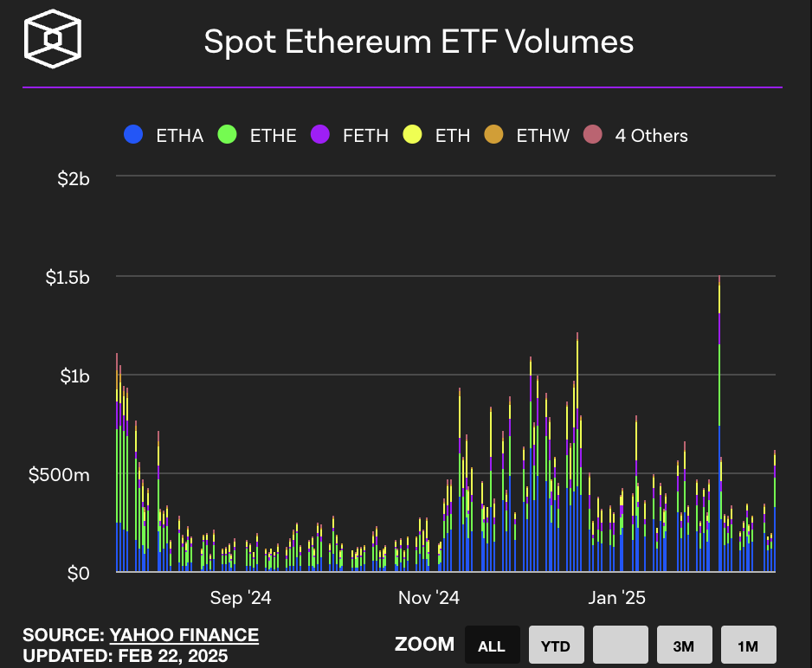Viewport: 812px width, 668px height.
Task: Click the yellow ETH legend dot
Action: pos(413,135)
